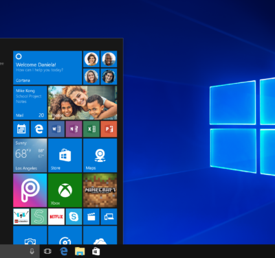Open the Maps tile
The image size is (275, 258).
coord(100,155)
